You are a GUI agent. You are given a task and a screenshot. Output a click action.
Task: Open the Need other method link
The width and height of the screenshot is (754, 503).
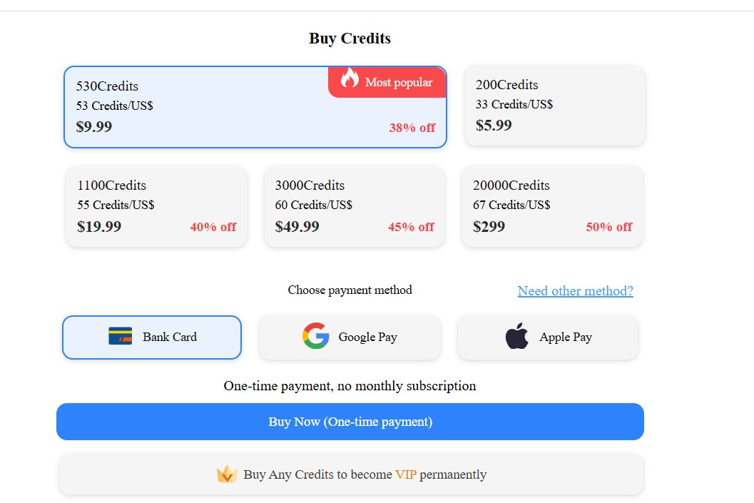tap(575, 291)
